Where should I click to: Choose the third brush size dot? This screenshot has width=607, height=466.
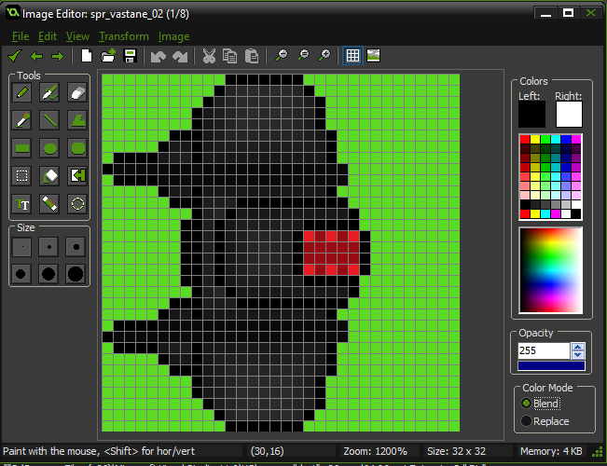76,247
